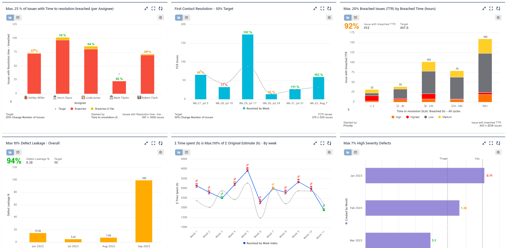Switch Defect Leakage gadget to table view
The image size is (508, 248).
click(18, 152)
